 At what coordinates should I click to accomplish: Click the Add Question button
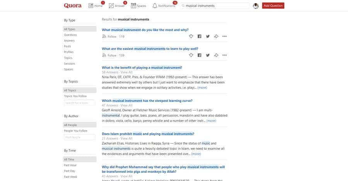(x=273, y=6)
